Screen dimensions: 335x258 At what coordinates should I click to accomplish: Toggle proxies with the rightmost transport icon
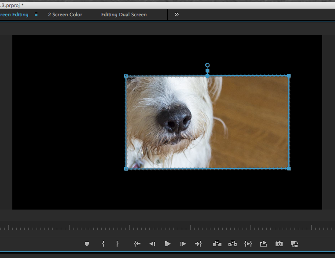click(x=295, y=243)
